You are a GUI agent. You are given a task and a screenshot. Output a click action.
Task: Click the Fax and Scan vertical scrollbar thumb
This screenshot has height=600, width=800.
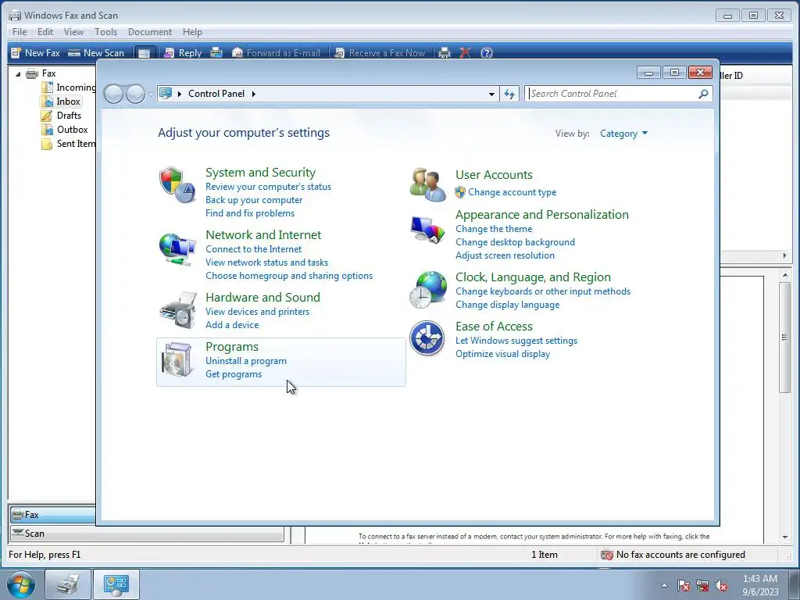784,337
